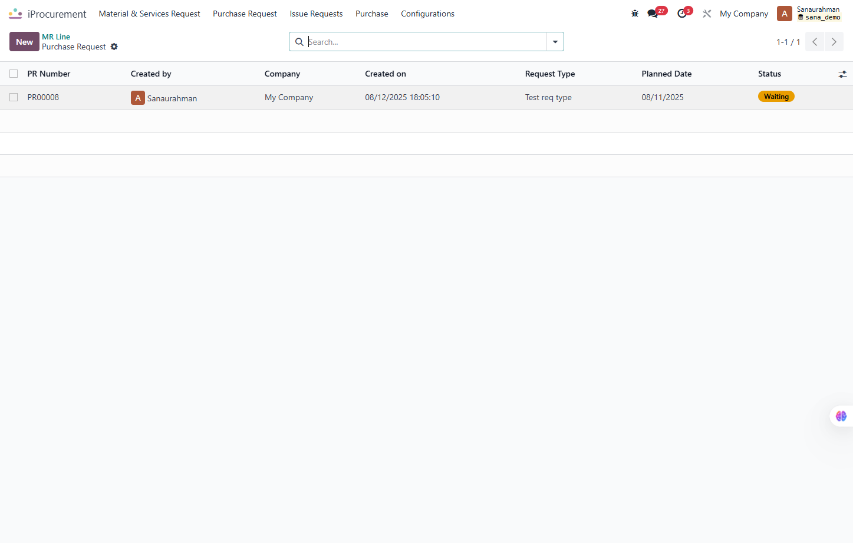Open the iProcurement app home logo
853x543 pixels.
click(x=15, y=14)
